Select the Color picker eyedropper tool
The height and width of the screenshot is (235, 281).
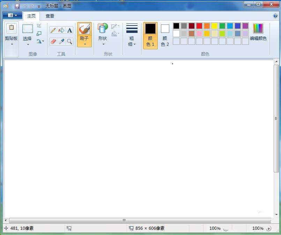tap(61, 42)
